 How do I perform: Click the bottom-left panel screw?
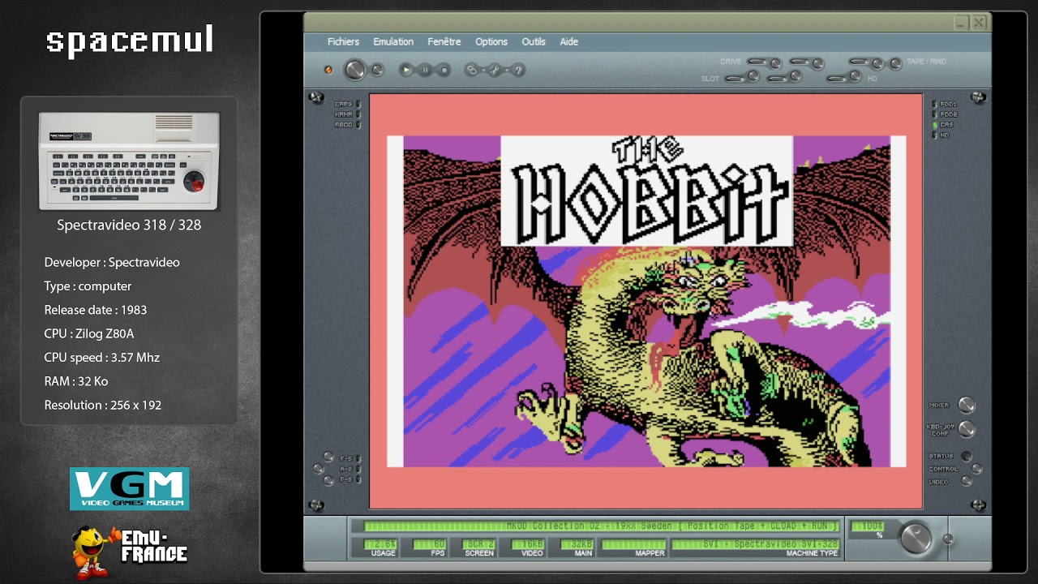click(315, 505)
